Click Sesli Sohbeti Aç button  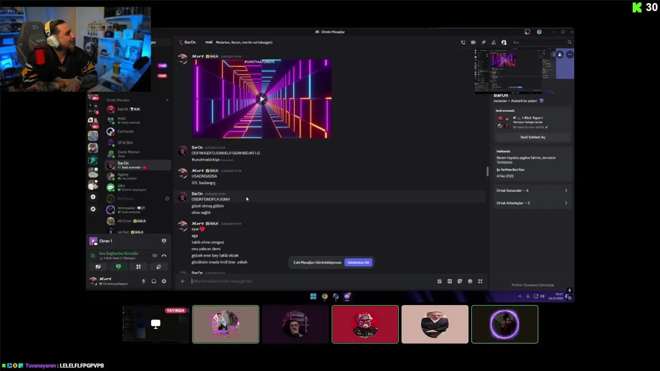(x=533, y=137)
